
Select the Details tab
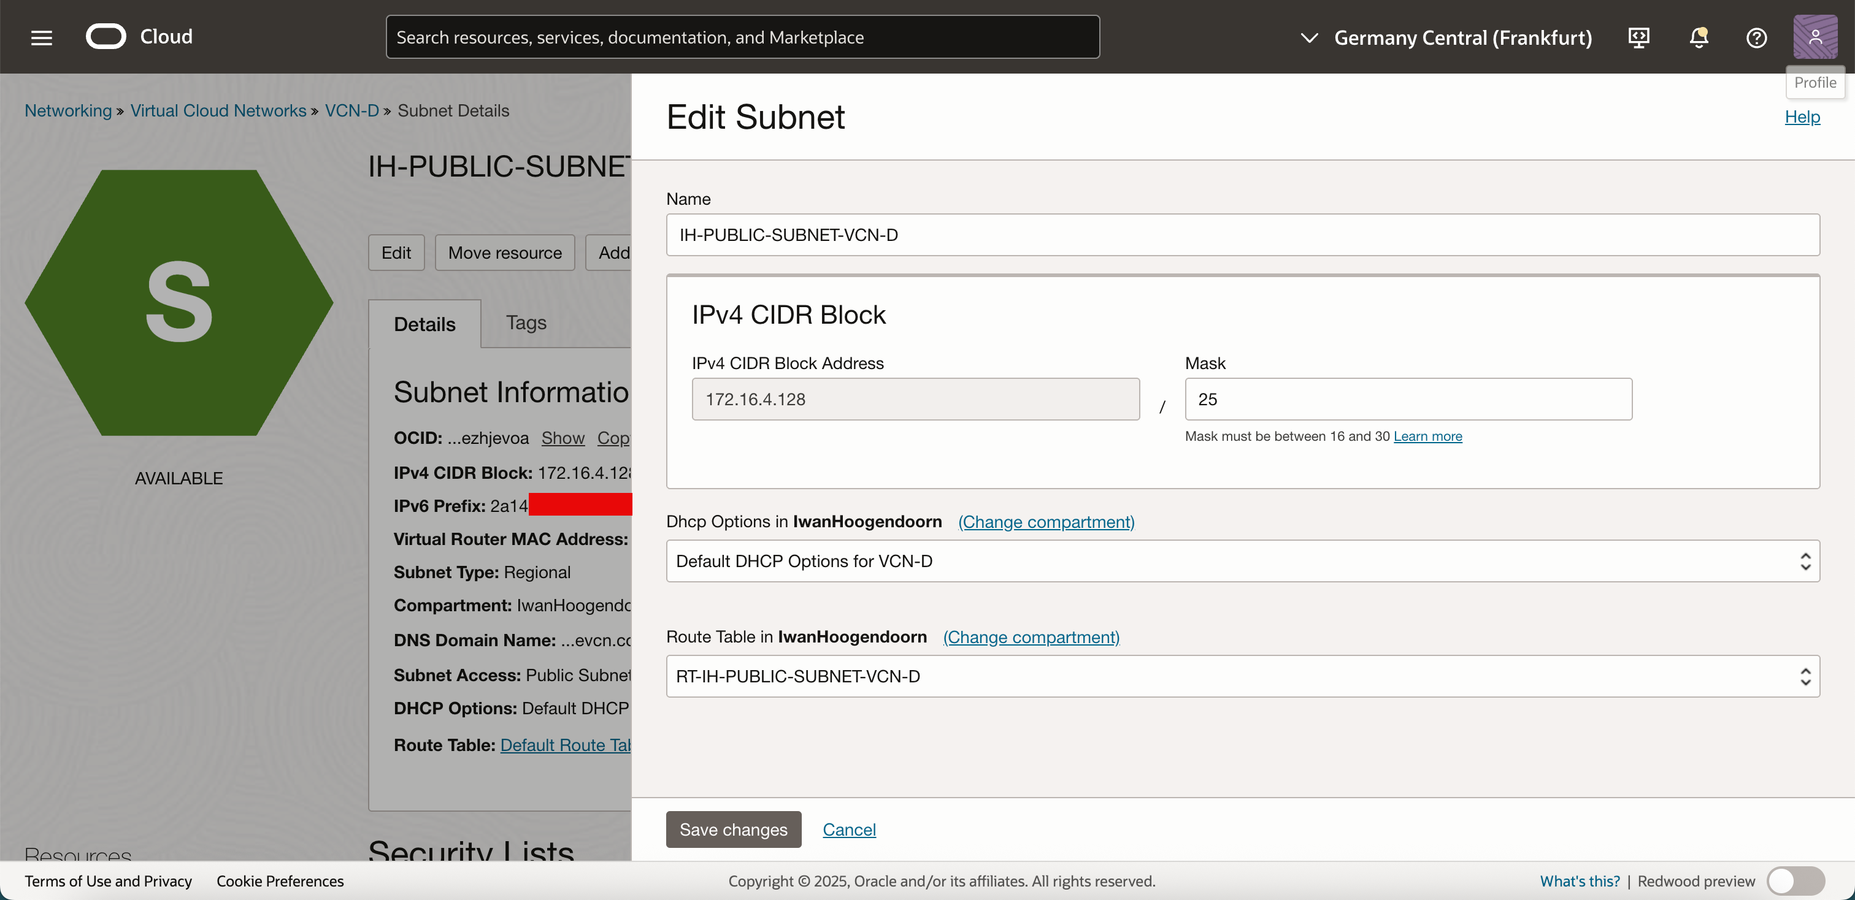pyautogui.click(x=424, y=324)
